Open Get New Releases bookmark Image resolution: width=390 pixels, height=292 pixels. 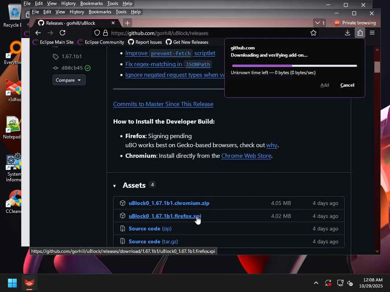(187, 42)
